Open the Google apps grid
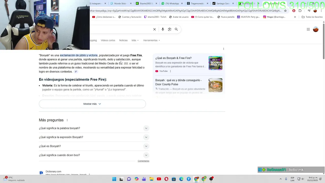 308,29
